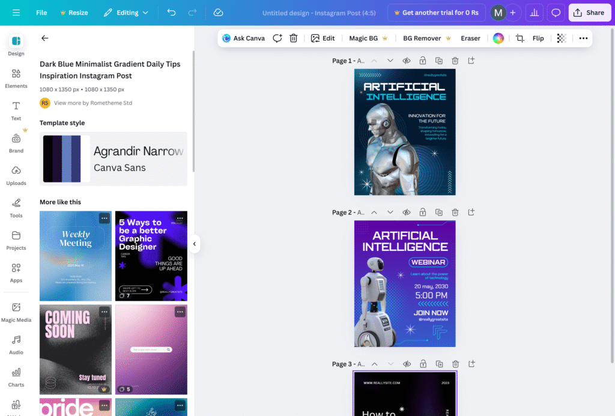Lock Page 3 using its lock icon
Image resolution: width=615 pixels, height=416 pixels.
tap(423, 364)
